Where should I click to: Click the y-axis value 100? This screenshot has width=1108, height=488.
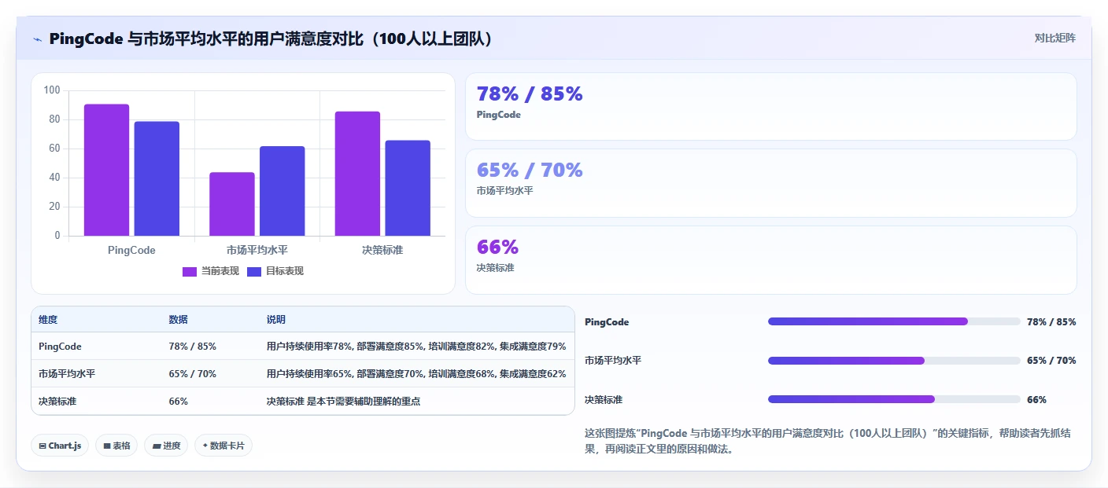coord(52,90)
